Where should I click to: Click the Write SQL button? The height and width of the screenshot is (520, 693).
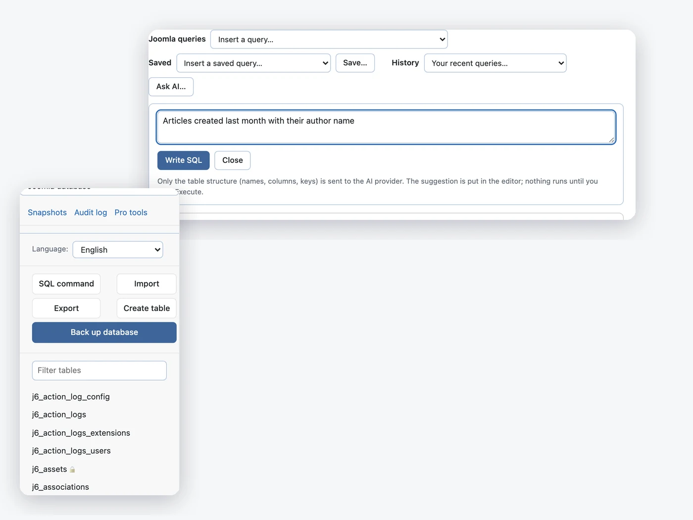tap(184, 160)
